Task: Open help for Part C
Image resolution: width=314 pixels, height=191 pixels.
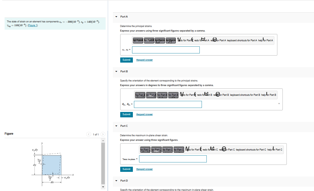Action: coord(275,149)
